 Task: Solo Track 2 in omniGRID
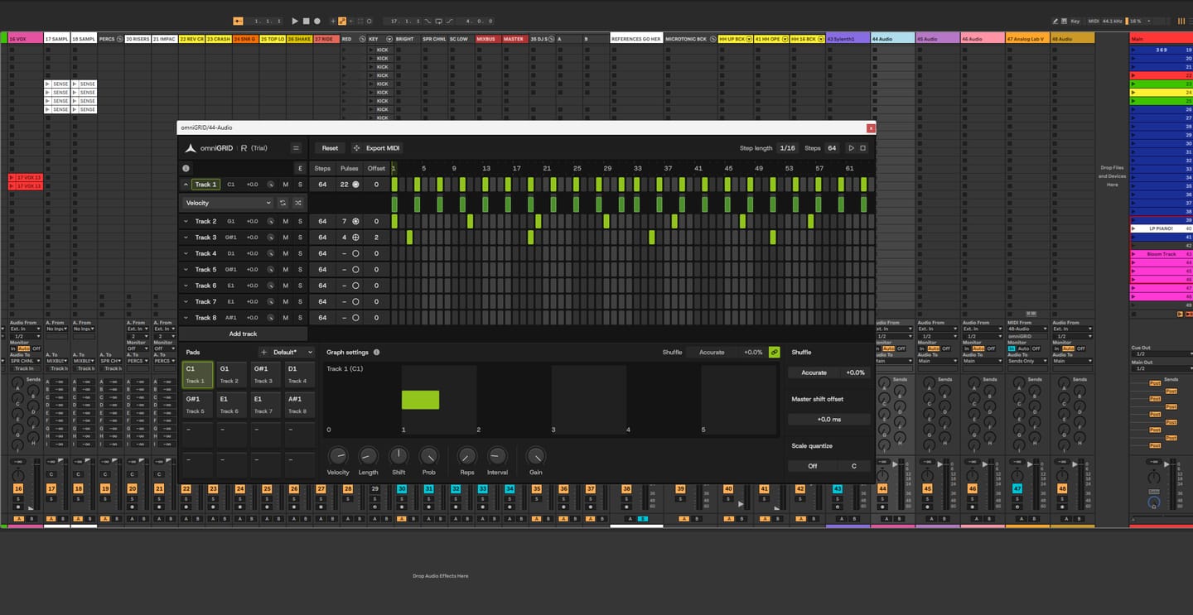click(300, 221)
